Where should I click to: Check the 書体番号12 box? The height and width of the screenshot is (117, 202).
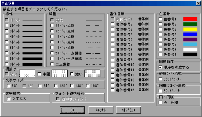pyautogui.click(x=113, y=75)
